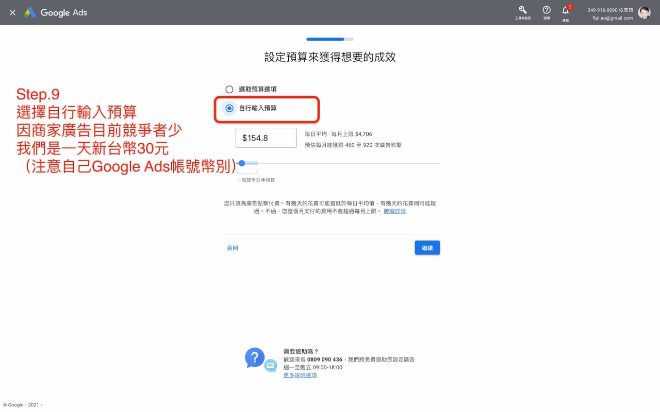This screenshot has height=412, width=660.
Task: Click the blue 繼續 continue button
Action: tap(427, 248)
